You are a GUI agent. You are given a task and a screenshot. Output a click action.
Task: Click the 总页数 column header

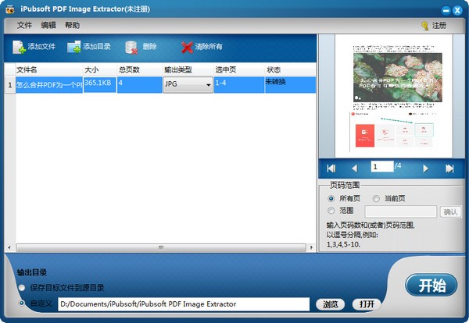(x=139, y=70)
